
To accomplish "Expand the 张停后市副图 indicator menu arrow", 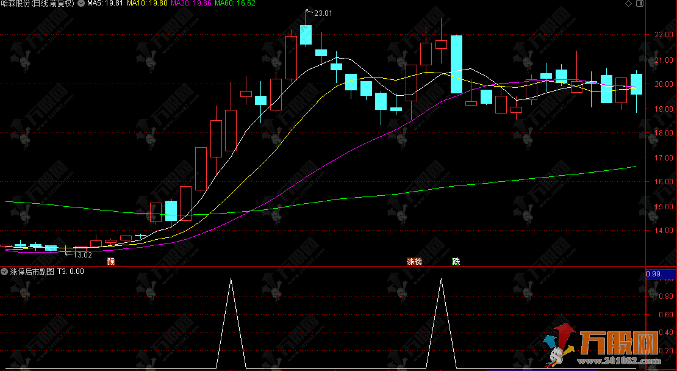I will click(5, 272).
